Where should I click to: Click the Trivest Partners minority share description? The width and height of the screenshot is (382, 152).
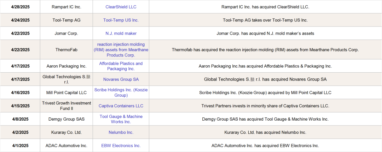(265, 106)
